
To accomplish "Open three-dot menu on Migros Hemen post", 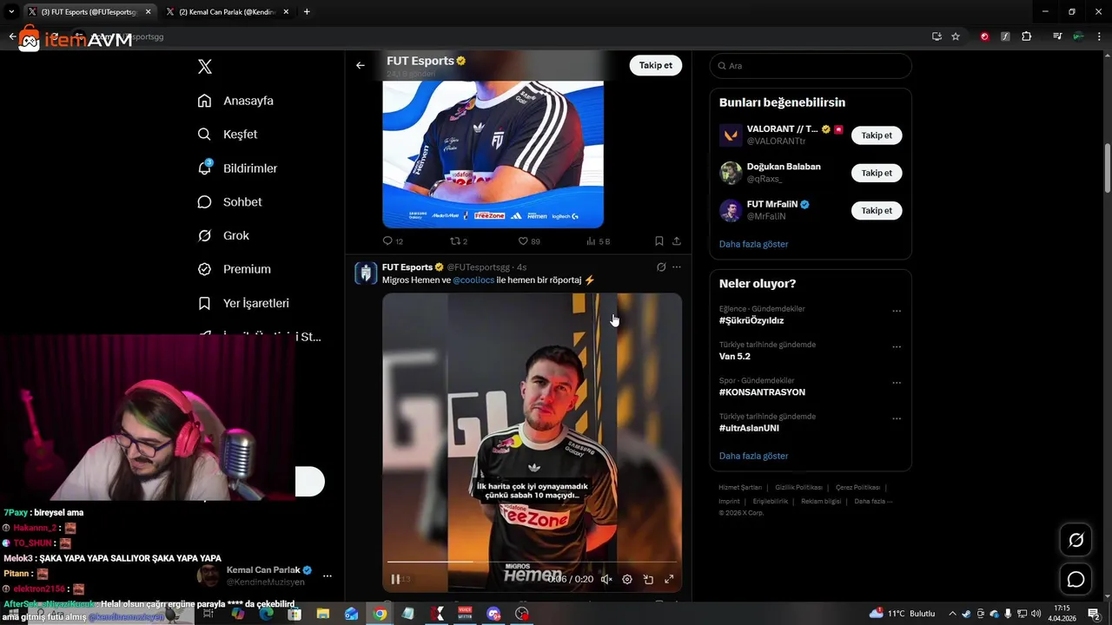I will click(677, 267).
